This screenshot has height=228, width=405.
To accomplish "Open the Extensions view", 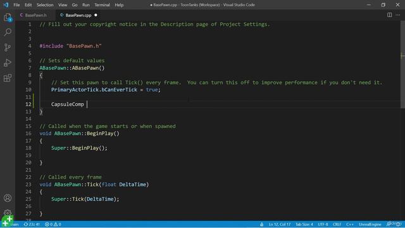I will click(8, 78).
